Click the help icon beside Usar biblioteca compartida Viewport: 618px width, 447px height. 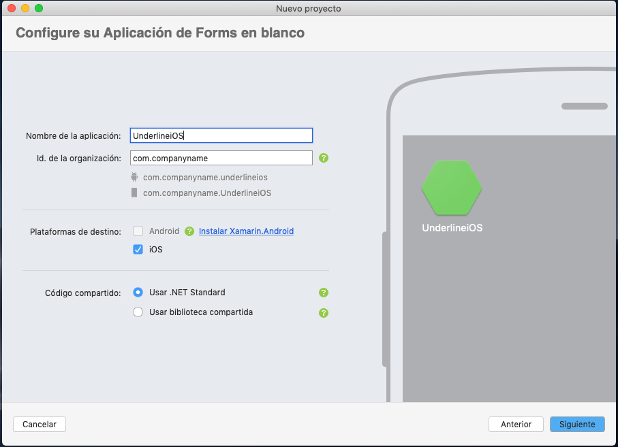pyautogui.click(x=324, y=313)
